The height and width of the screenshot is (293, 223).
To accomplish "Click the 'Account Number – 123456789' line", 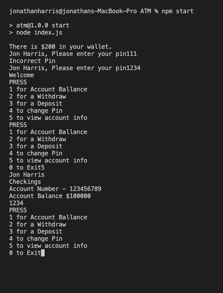I will click(55, 189).
